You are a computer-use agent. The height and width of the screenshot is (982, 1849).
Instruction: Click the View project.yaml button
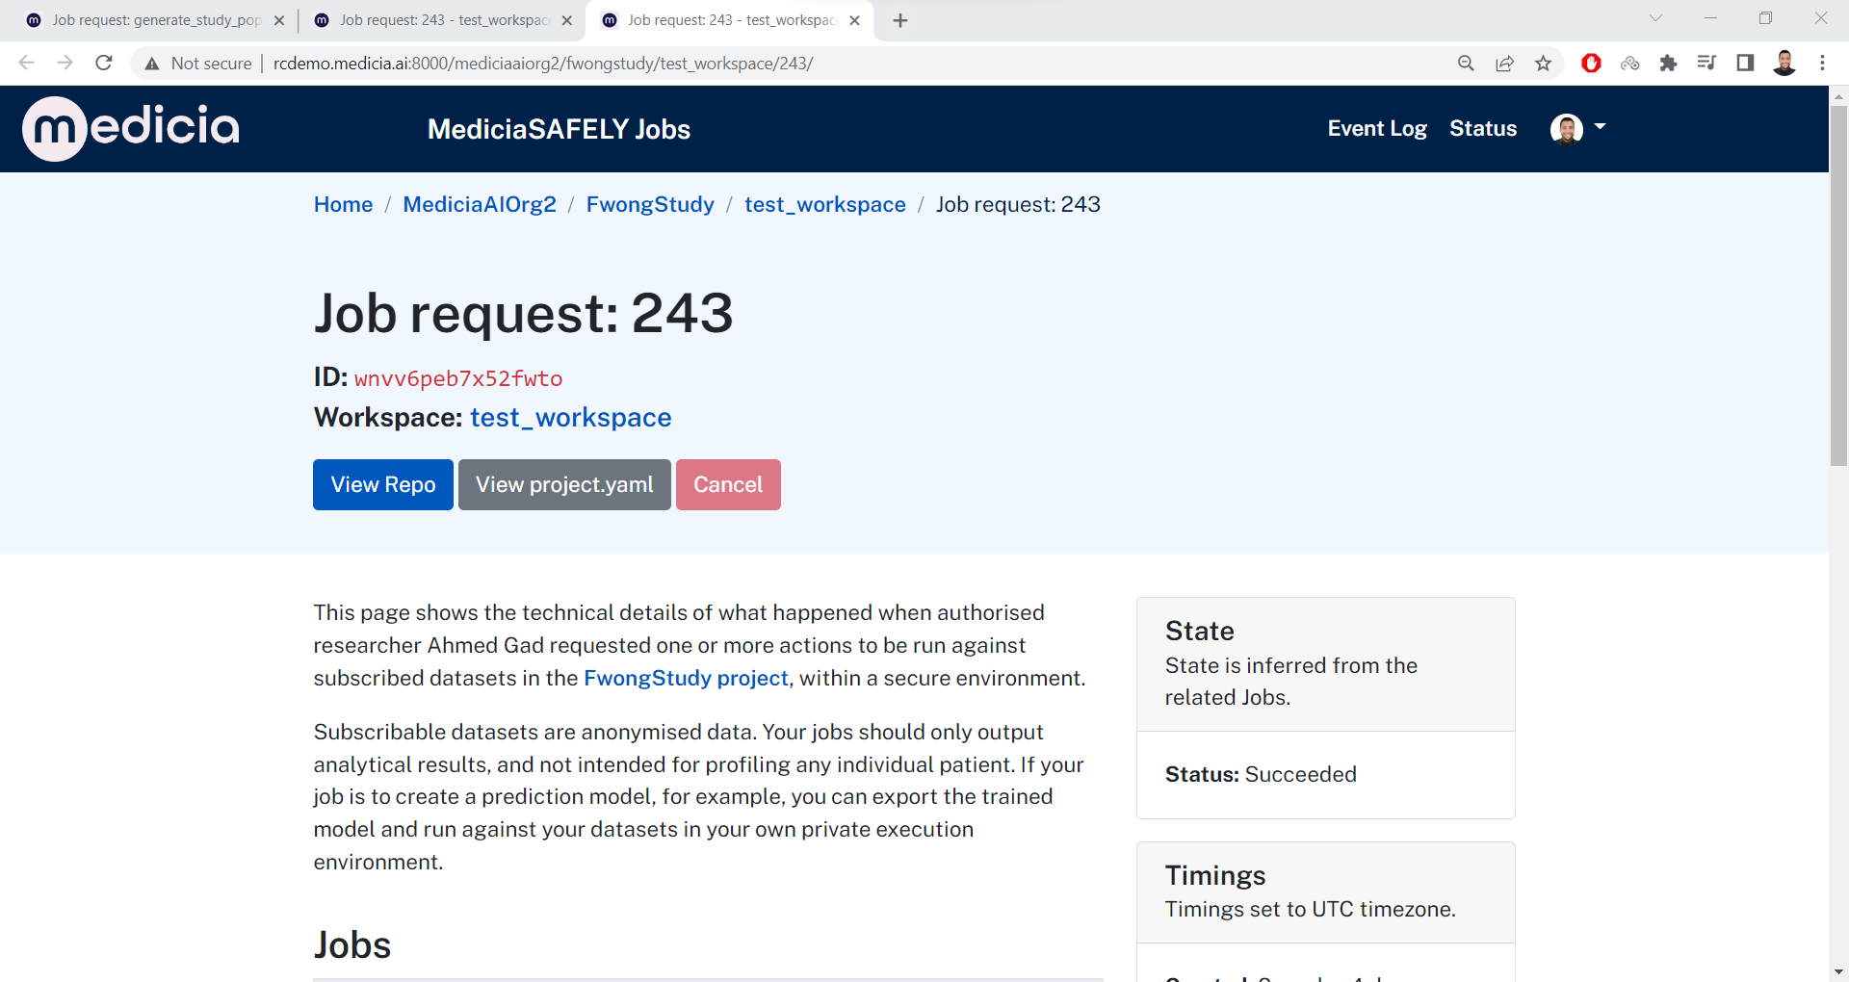[x=564, y=484]
